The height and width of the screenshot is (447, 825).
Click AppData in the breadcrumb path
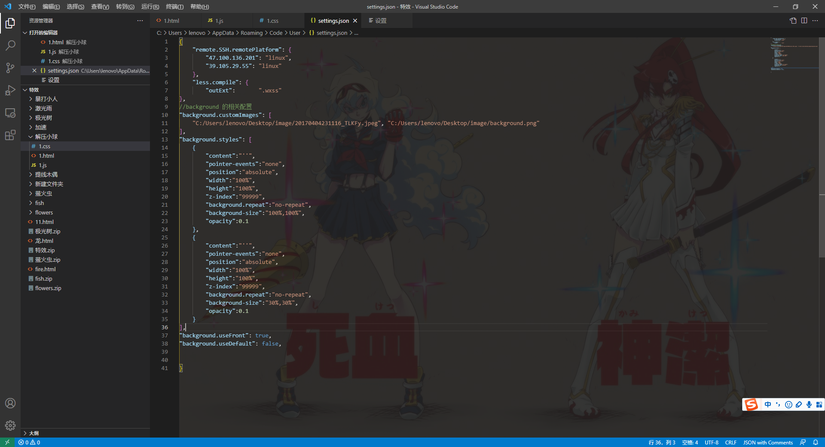click(223, 33)
